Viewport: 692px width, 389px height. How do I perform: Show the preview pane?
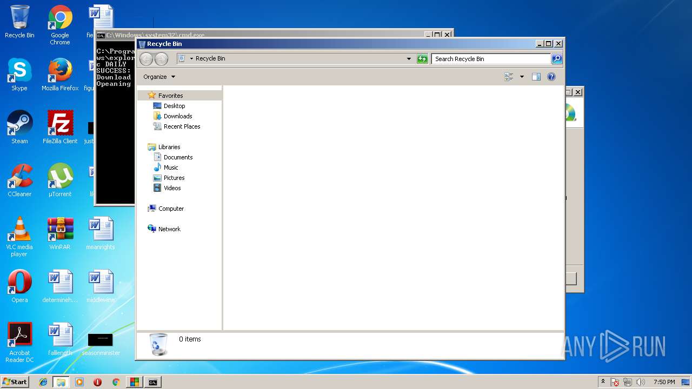pyautogui.click(x=536, y=77)
